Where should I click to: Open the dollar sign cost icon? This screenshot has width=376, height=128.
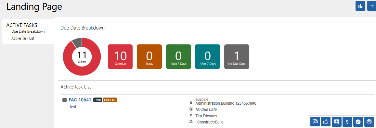click(x=347, y=122)
